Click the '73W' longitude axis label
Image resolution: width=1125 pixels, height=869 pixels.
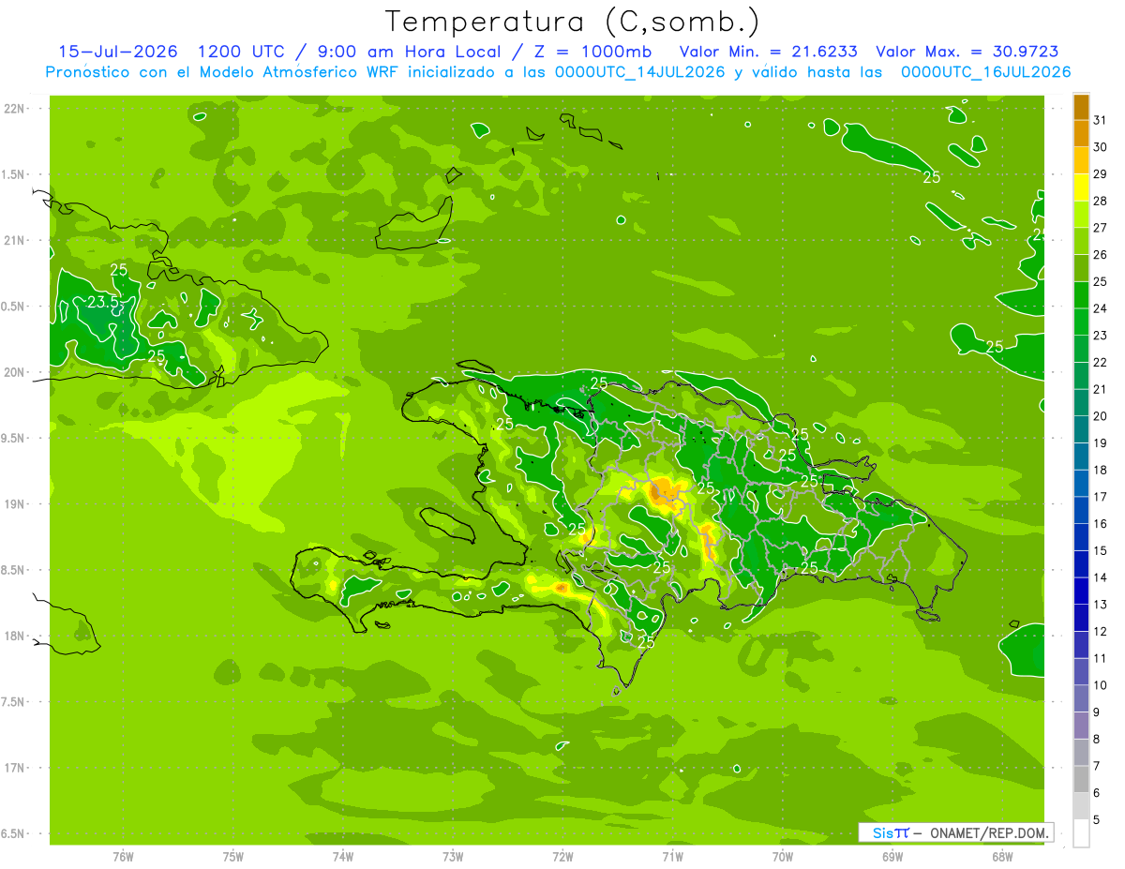(453, 855)
